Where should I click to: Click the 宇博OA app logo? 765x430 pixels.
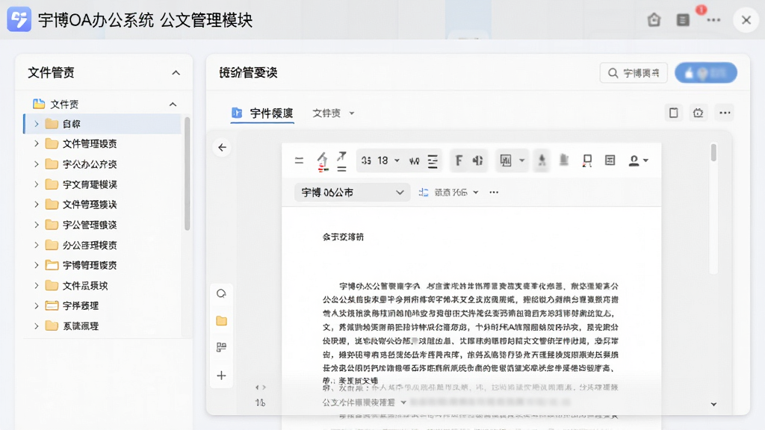point(19,19)
